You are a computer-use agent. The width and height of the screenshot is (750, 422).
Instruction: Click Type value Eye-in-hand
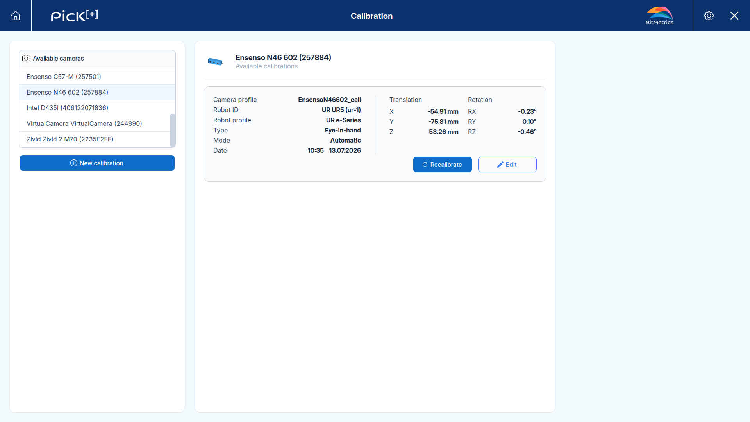pyautogui.click(x=343, y=130)
